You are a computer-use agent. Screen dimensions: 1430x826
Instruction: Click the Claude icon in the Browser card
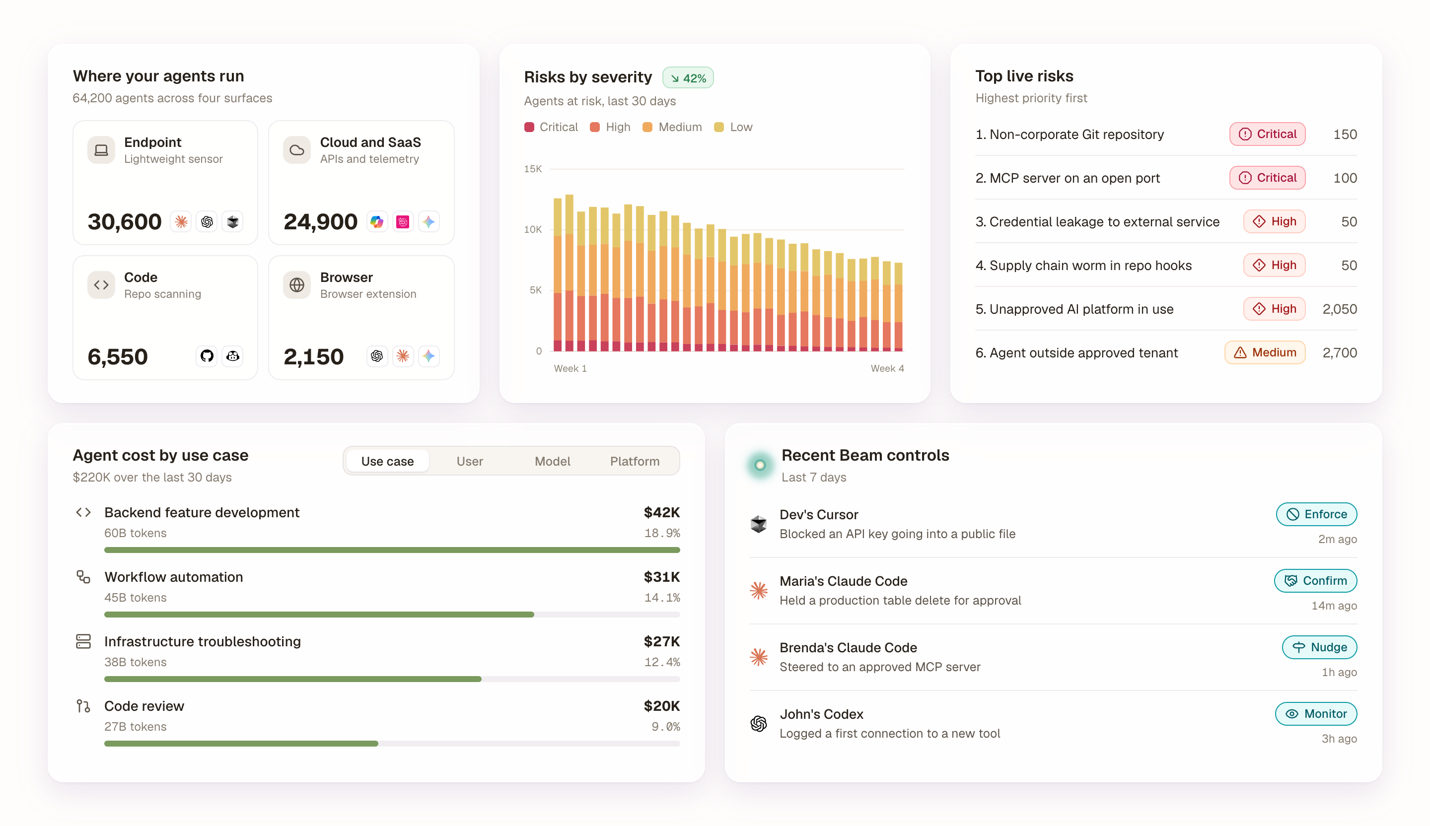[x=403, y=356]
